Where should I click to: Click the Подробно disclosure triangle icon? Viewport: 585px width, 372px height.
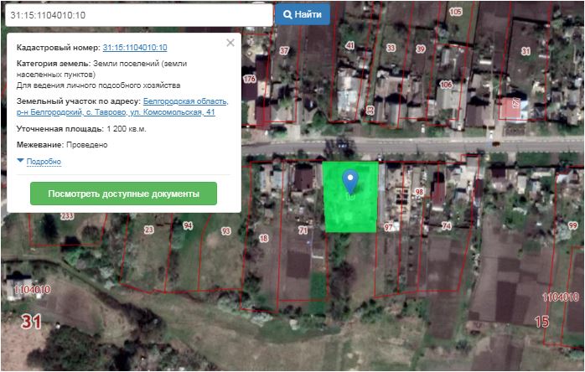[x=20, y=160]
